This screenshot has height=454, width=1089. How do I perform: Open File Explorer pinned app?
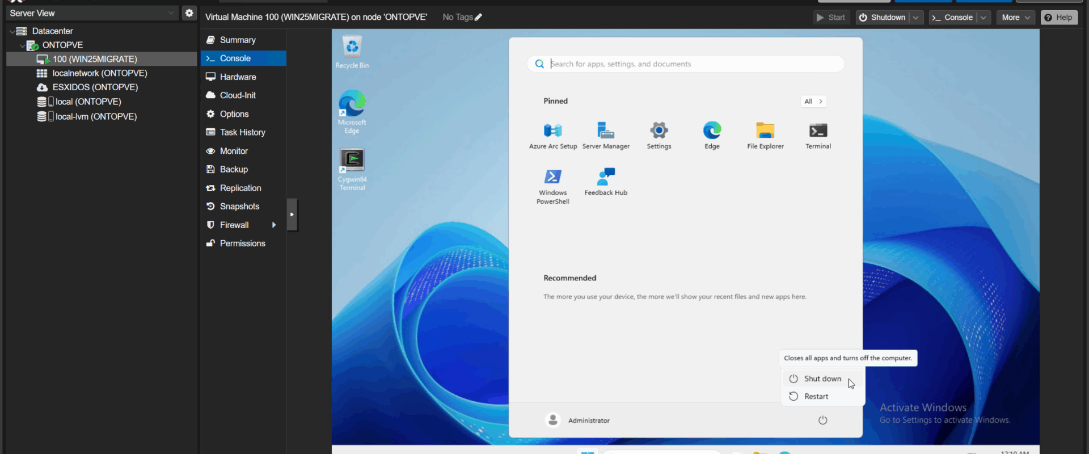click(765, 136)
